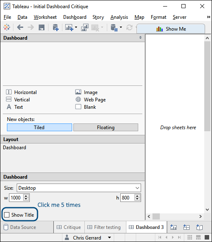Image resolution: width=212 pixels, height=242 pixels.
Task: Click the Show Me button
Action: [171, 29]
